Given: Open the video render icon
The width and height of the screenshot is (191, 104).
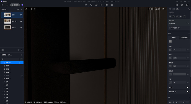Looking at the screenshot, I should [182, 5].
